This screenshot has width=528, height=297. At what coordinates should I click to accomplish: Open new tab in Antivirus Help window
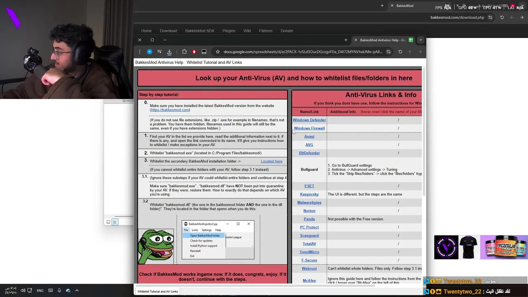click(x=346, y=40)
